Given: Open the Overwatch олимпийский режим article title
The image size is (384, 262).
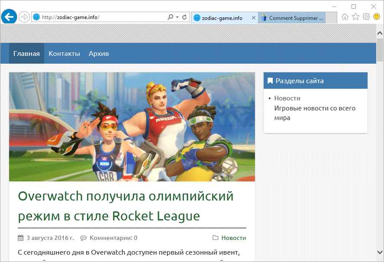Looking at the screenshot, I should click(126, 206).
